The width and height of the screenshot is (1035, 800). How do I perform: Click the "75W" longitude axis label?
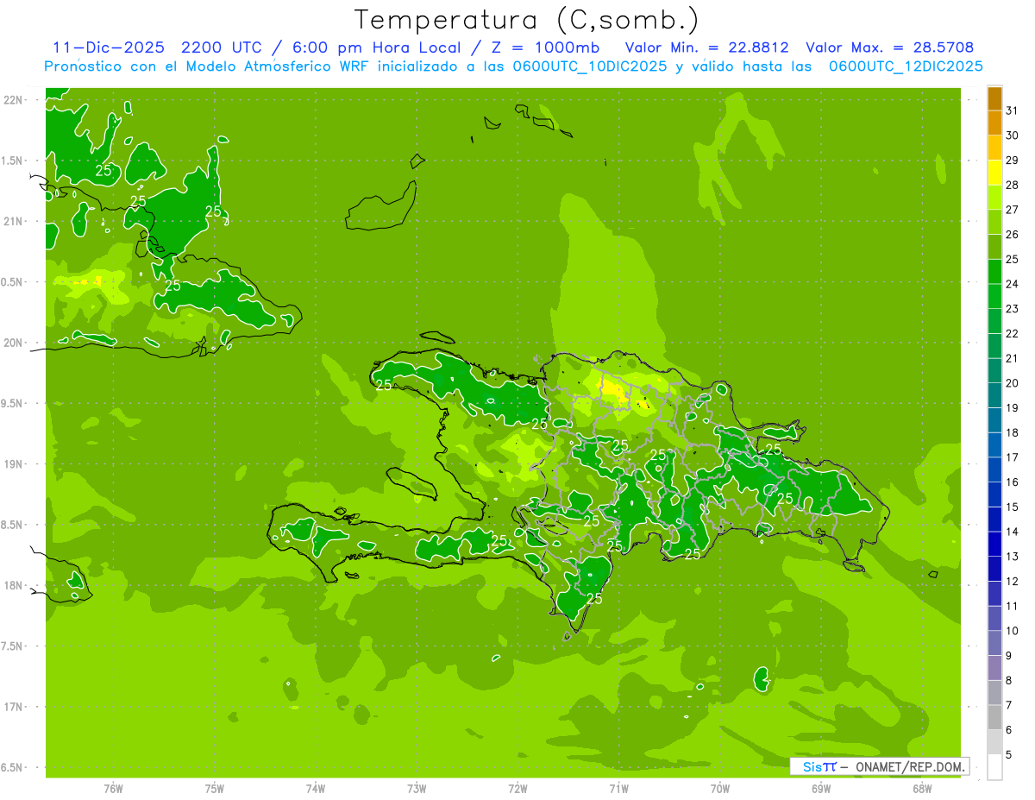[215, 789]
